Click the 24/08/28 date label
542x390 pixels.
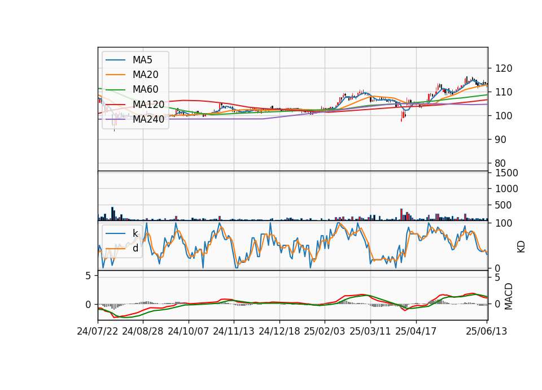143,331
